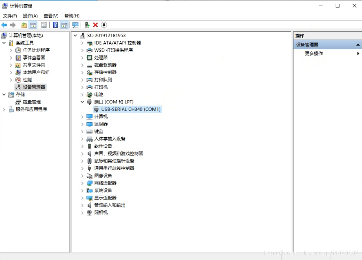Open the Properties toolbar icon
This screenshot has width=362, height=260.
(x=44, y=25)
